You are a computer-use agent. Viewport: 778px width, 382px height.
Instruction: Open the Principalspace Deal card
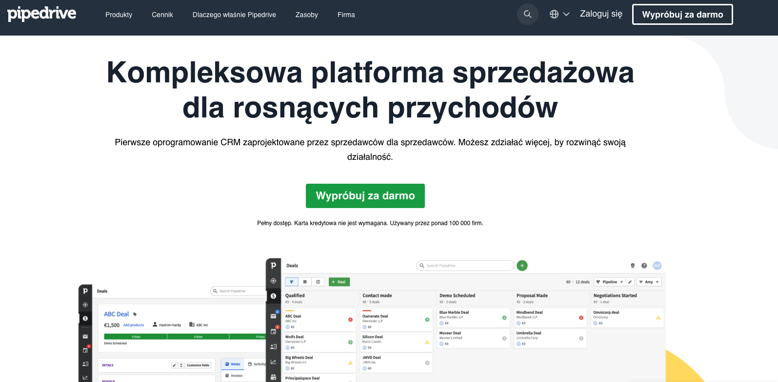tap(319, 378)
